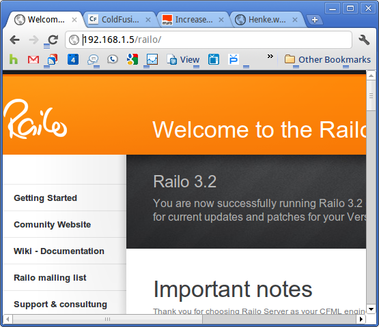Click the browser back arrow
379x327 pixels.
tap(15, 40)
